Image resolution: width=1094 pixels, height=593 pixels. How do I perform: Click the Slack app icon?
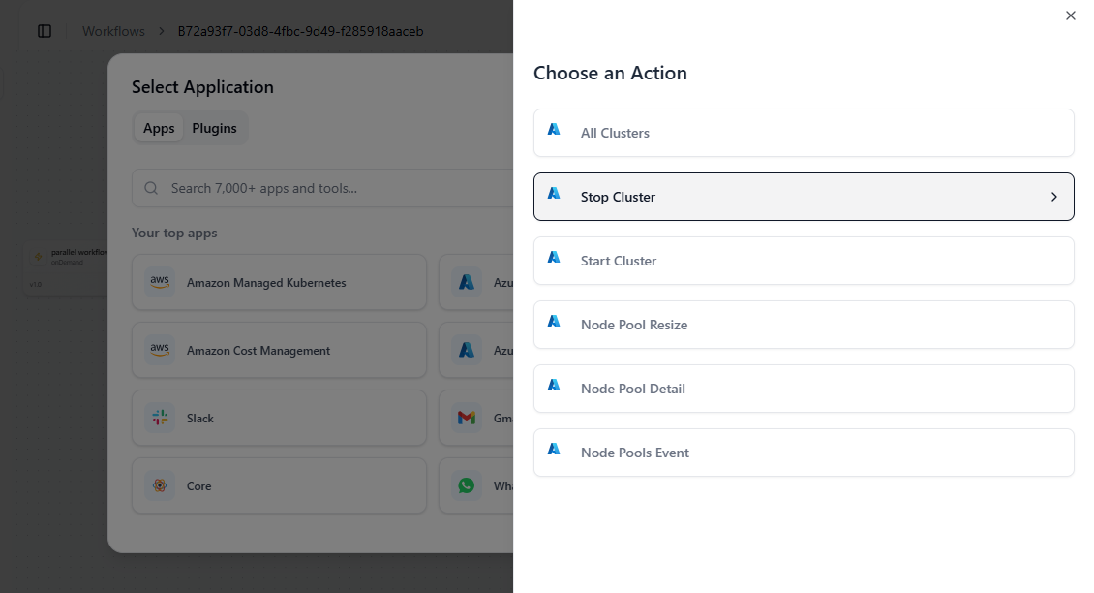pos(160,419)
